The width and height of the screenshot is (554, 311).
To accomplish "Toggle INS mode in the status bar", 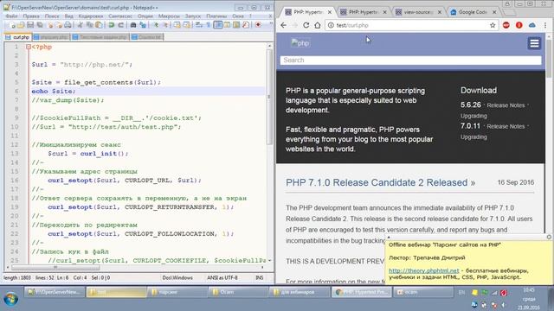I will coord(260,278).
